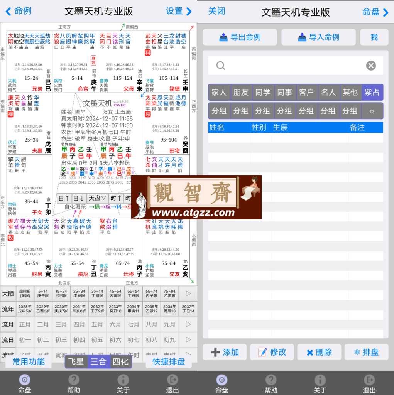Open 快捷排盘 quick chart
This screenshot has width=394, height=395.
[x=169, y=362]
